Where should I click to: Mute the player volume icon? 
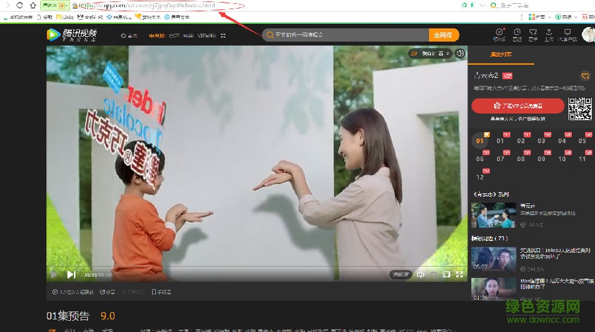[x=420, y=274]
